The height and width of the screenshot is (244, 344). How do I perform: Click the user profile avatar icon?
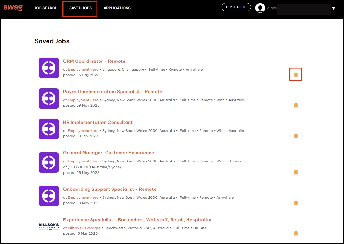pos(260,8)
